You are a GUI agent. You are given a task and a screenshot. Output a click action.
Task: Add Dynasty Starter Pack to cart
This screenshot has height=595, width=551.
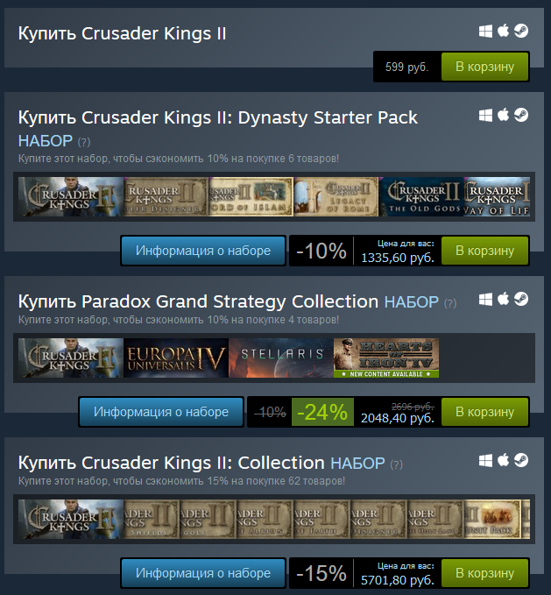point(484,251)
